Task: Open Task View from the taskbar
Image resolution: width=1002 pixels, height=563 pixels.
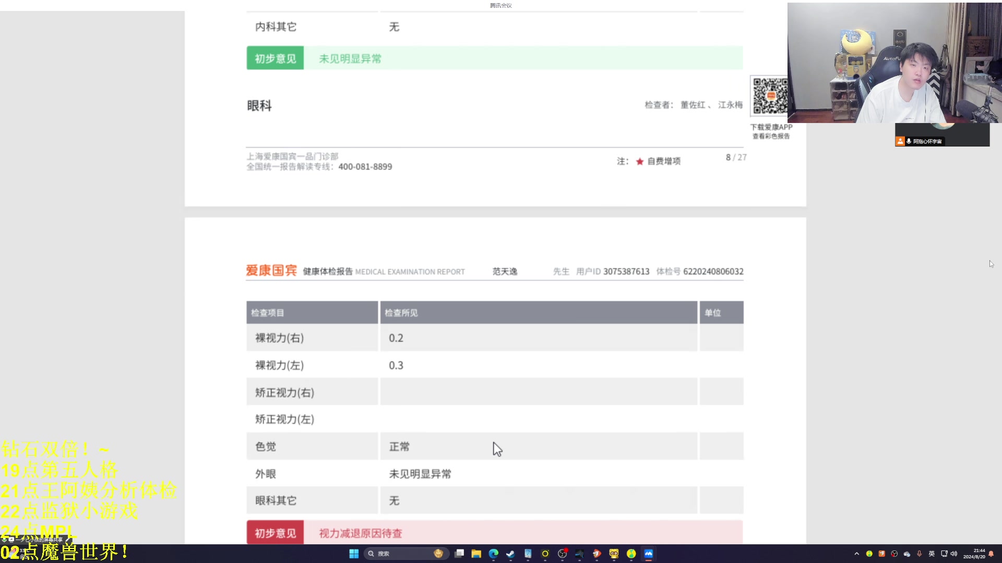Action: [458, 554]
